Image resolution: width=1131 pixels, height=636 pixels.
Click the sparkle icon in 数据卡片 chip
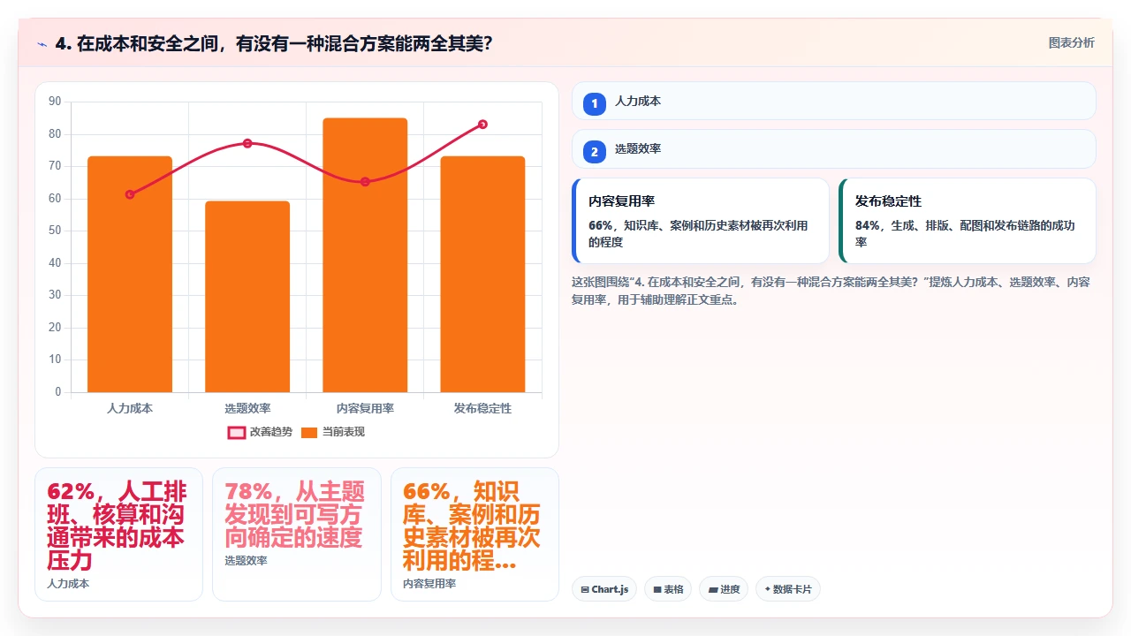coord(768,589)
